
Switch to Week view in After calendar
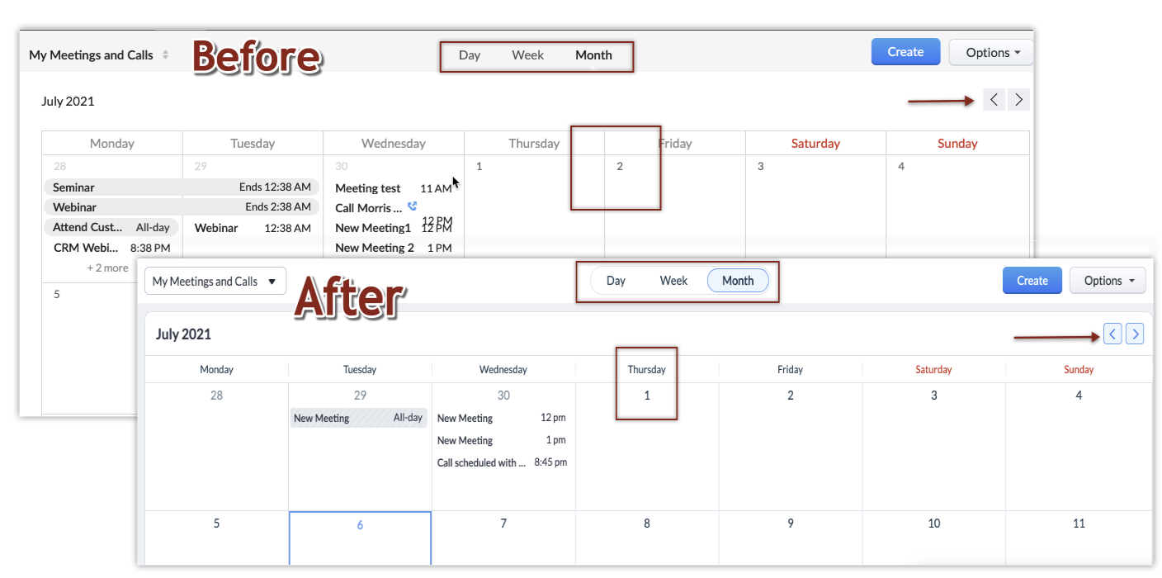click(x=673, y=281)
